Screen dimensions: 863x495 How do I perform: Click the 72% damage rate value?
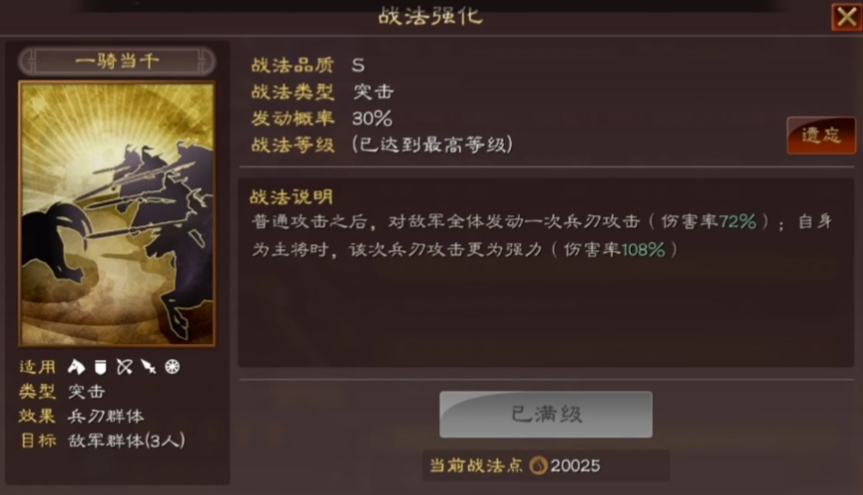point(738,221)
